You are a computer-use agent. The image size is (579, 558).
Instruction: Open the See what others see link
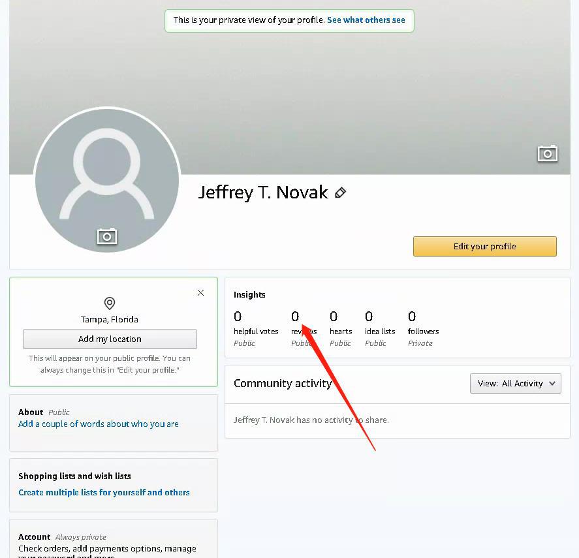[366, 20]
